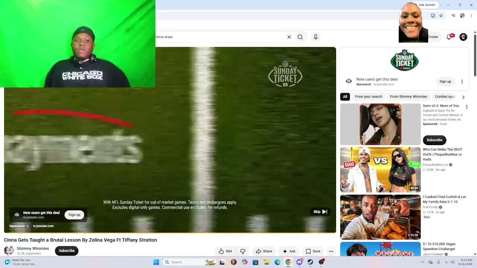This screenshot has width=477, height=268.
Task: Open the Chrome profile avatar
Action: pos(462,16)
